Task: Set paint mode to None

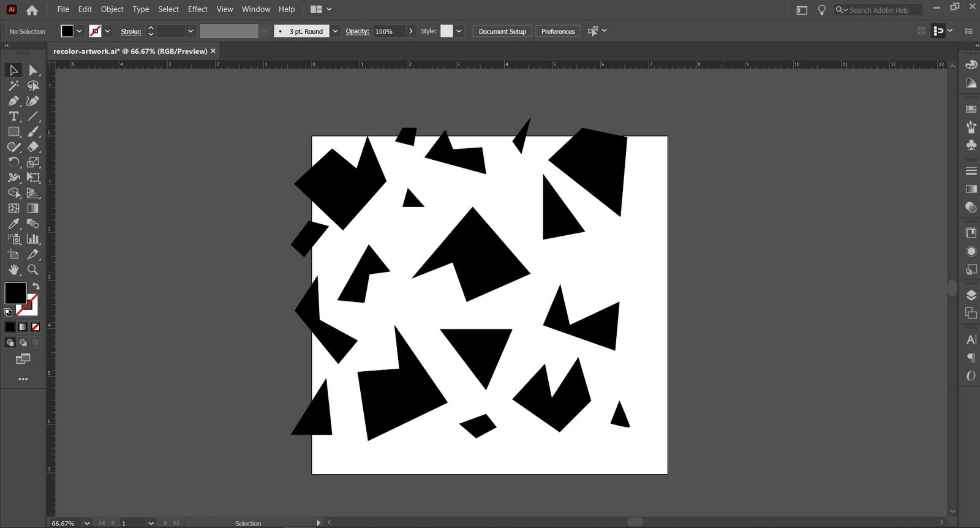Action: tap(36, 327)
